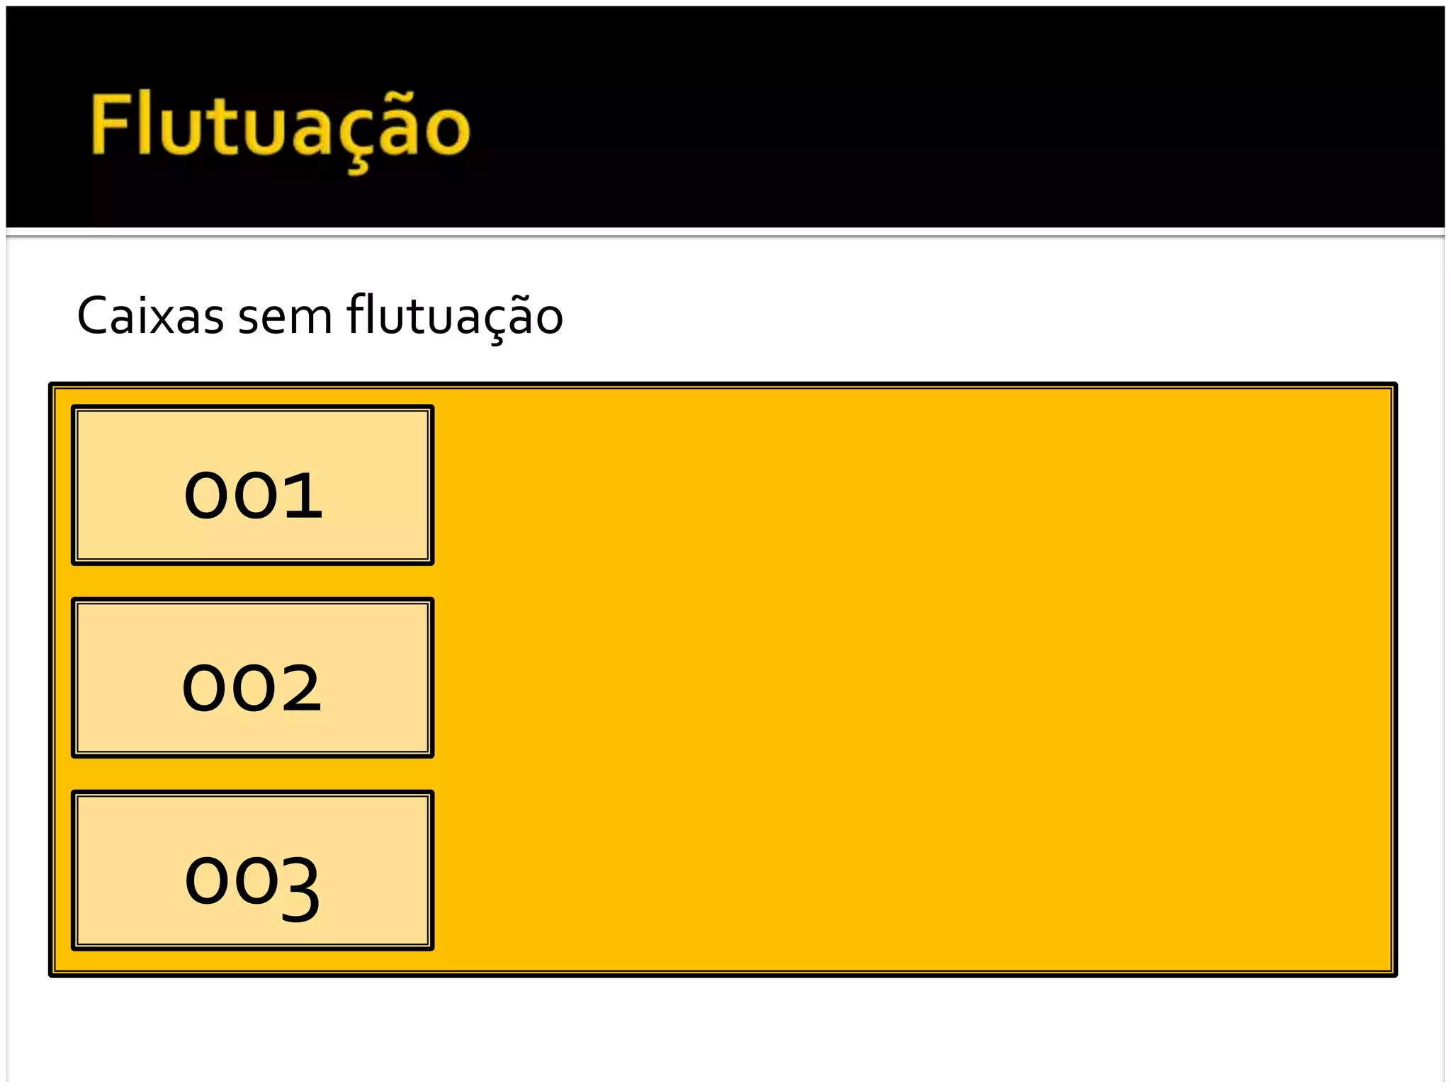Click the box labeled 003
The image size is (1451, 1088).
(x=253, y=871)
